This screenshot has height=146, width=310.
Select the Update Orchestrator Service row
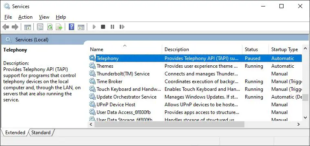pos(195,97)
